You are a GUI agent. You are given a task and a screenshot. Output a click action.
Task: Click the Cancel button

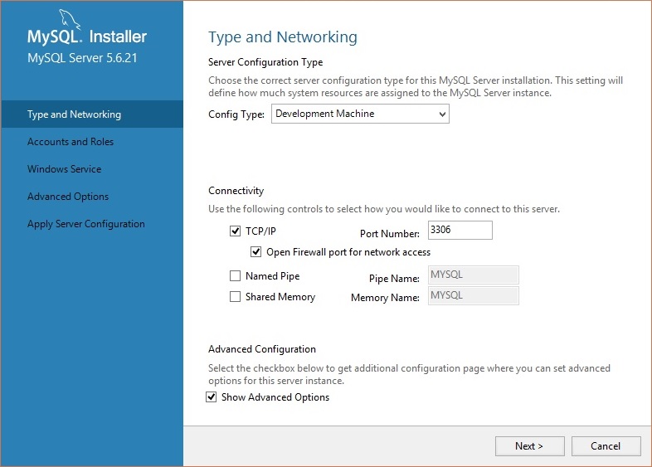pyautogui.click(x=606, y=446)
